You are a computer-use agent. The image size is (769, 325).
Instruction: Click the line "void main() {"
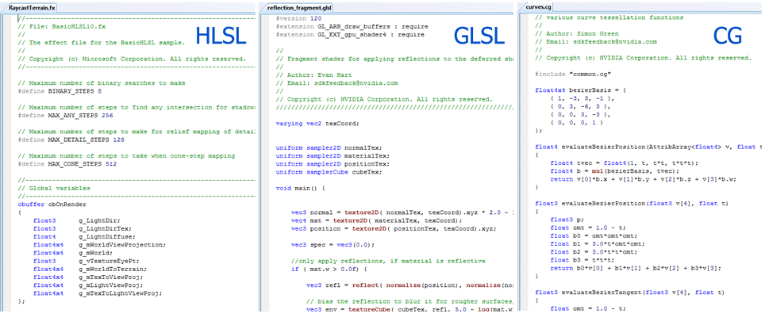point(301,188)
